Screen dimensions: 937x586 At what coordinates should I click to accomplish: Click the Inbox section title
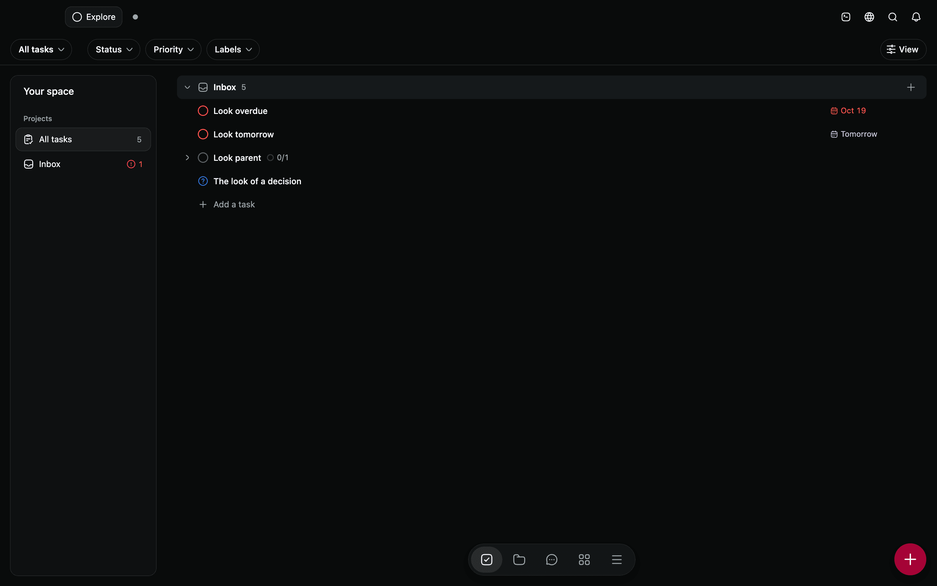[224, 87]
